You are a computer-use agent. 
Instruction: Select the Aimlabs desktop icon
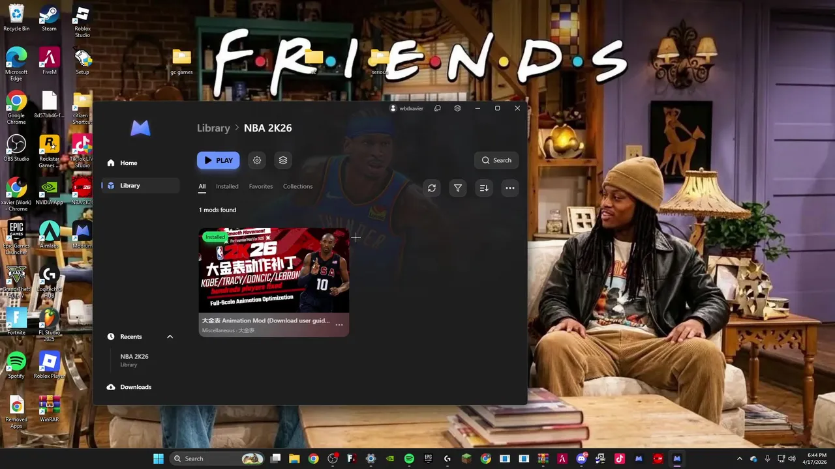(x=49, y=234)
